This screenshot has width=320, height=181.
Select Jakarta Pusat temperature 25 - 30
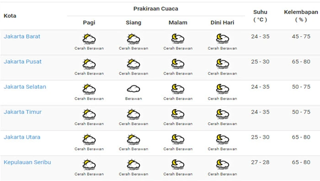[x=260, y=62]
